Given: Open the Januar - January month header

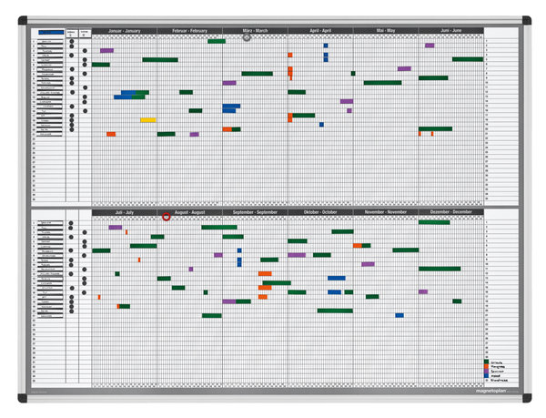Looking at the screenshot, I should [x=124, y=30].
